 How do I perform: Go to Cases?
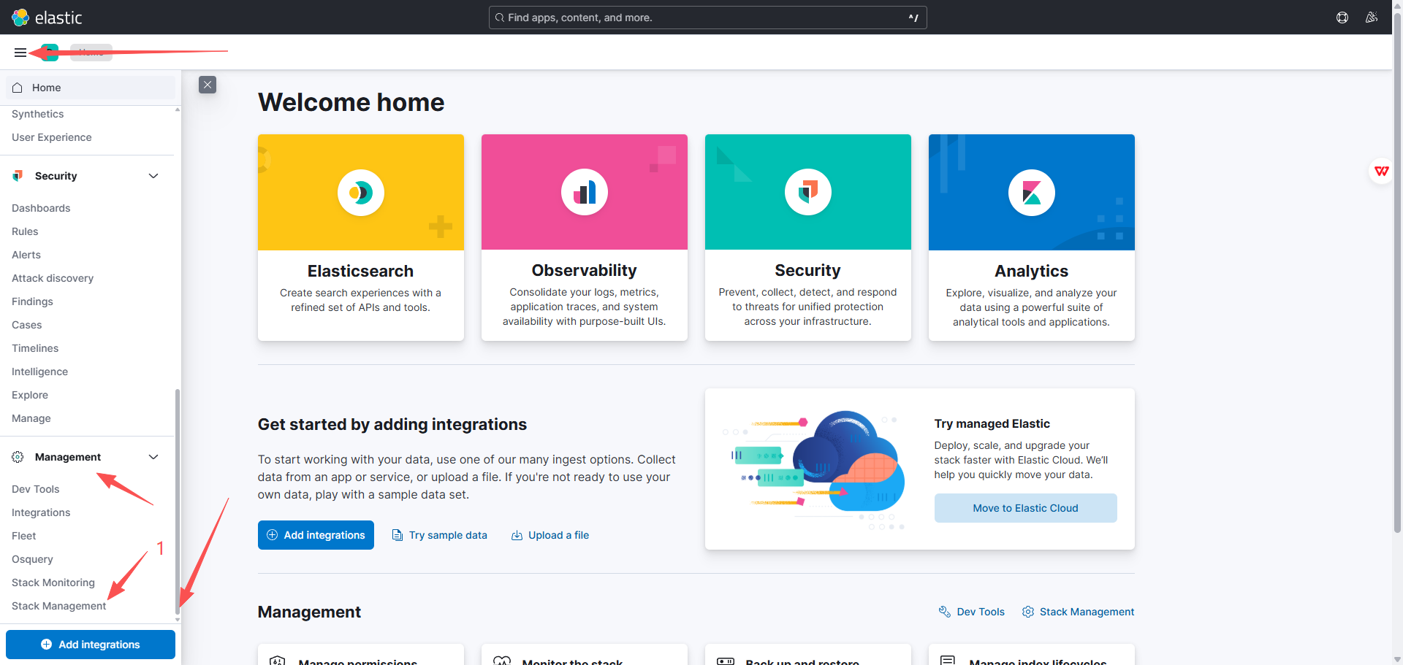click(x=27, y=325)
